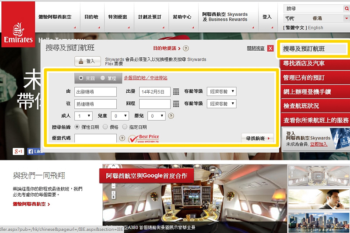
Task: Open the 香港 region dropdown arrow
Action: pos(346,18)
